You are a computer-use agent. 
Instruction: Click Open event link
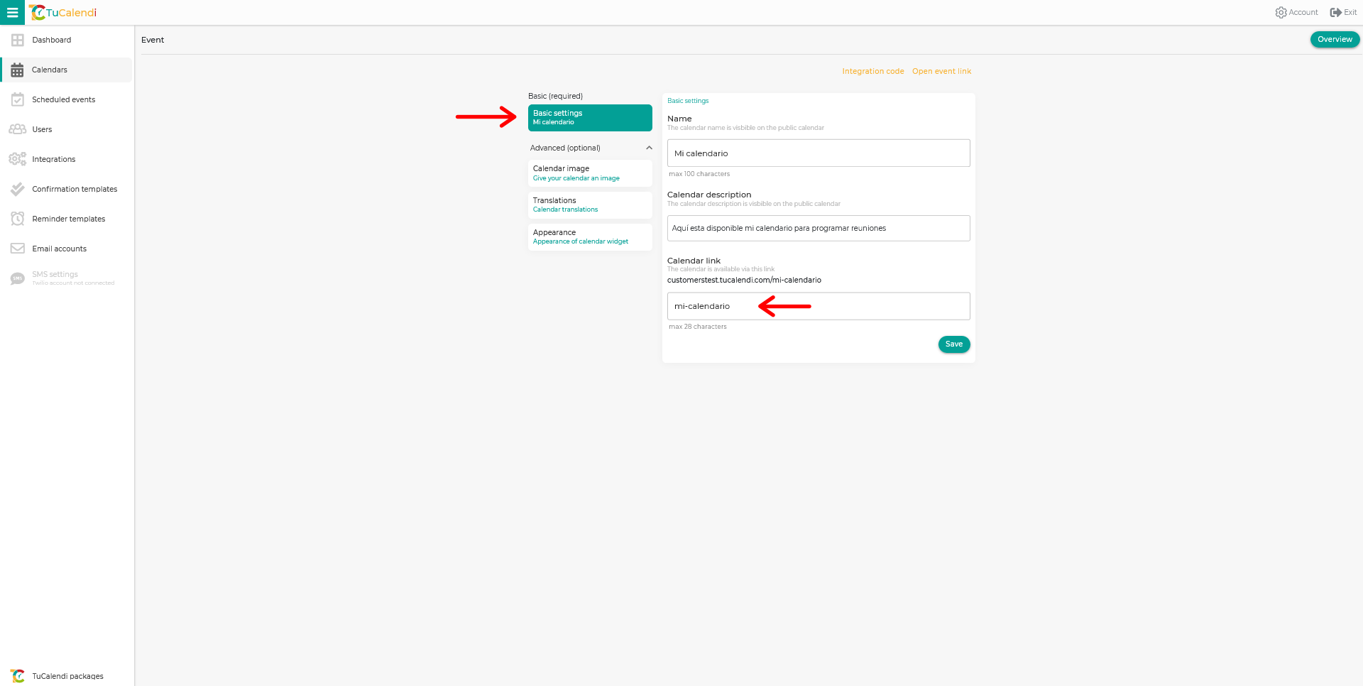[941, 71]
